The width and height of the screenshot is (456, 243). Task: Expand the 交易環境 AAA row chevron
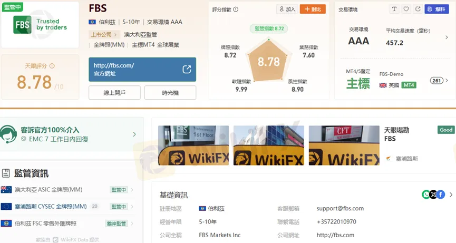click(447, 37)
